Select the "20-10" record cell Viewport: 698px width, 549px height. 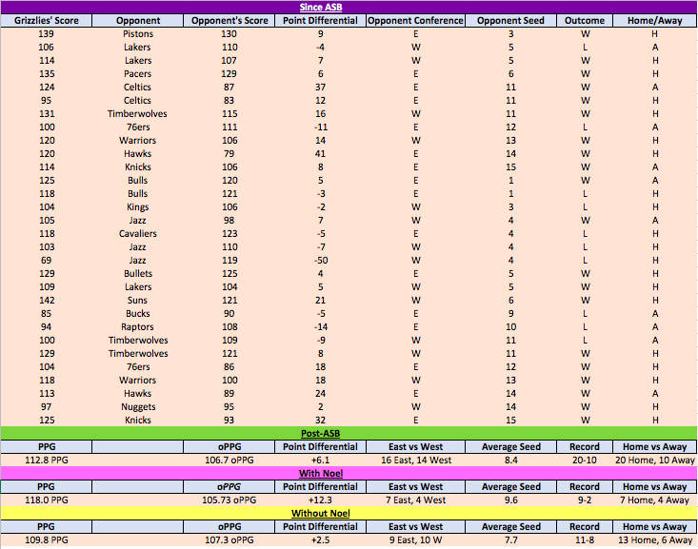[585, 460]
